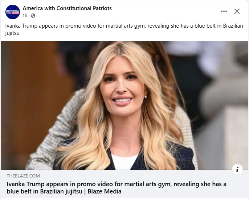Viewport: 249px width, 200px height.
Task: Open the link info 'i' icon
Action: (237, 169)
